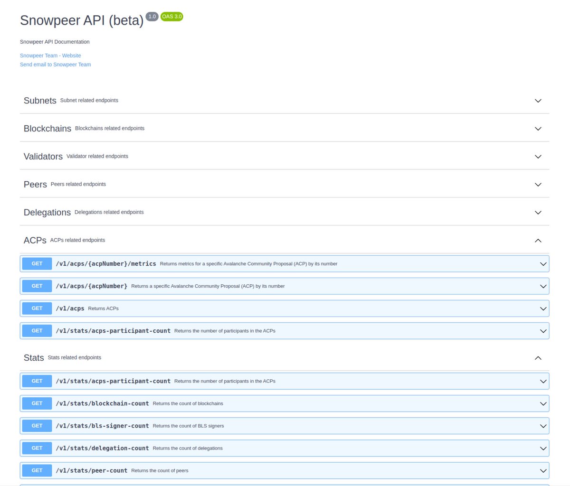
Task: Click GET button for /v1/acps/{acpNumber}/metrics
Action: 37,263
